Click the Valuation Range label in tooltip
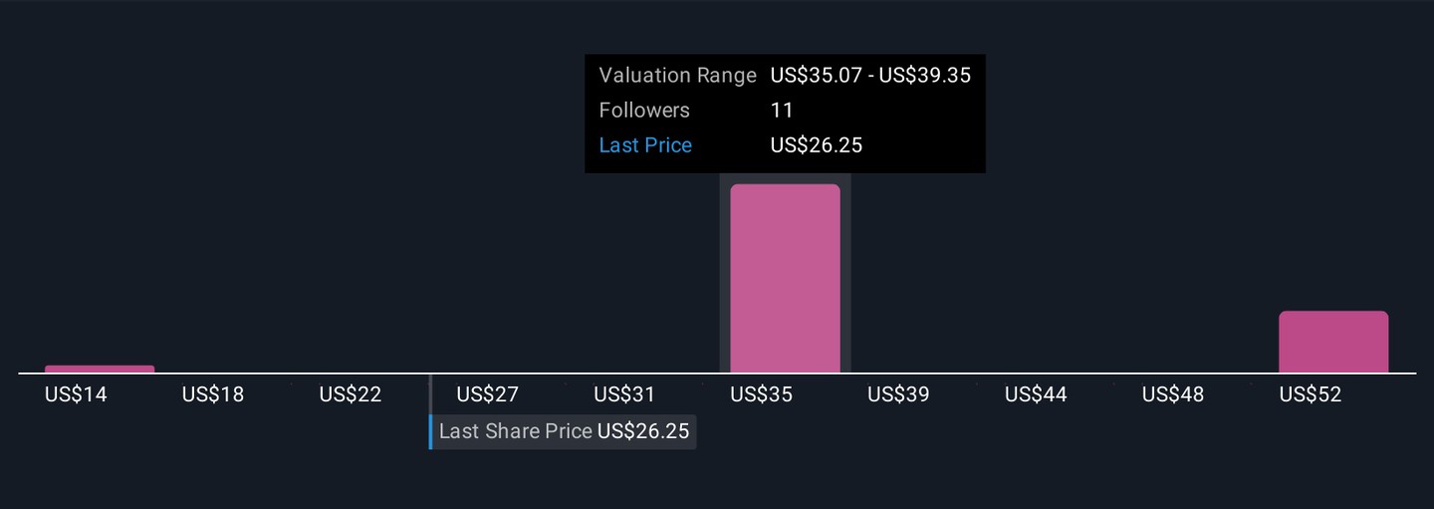1434x509 pixels. pos(678,76)
